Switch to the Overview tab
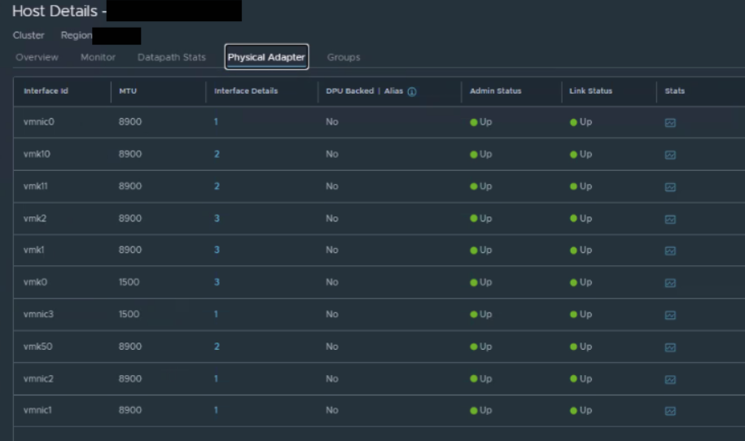The image size is (745, 441). click(37, 57)
